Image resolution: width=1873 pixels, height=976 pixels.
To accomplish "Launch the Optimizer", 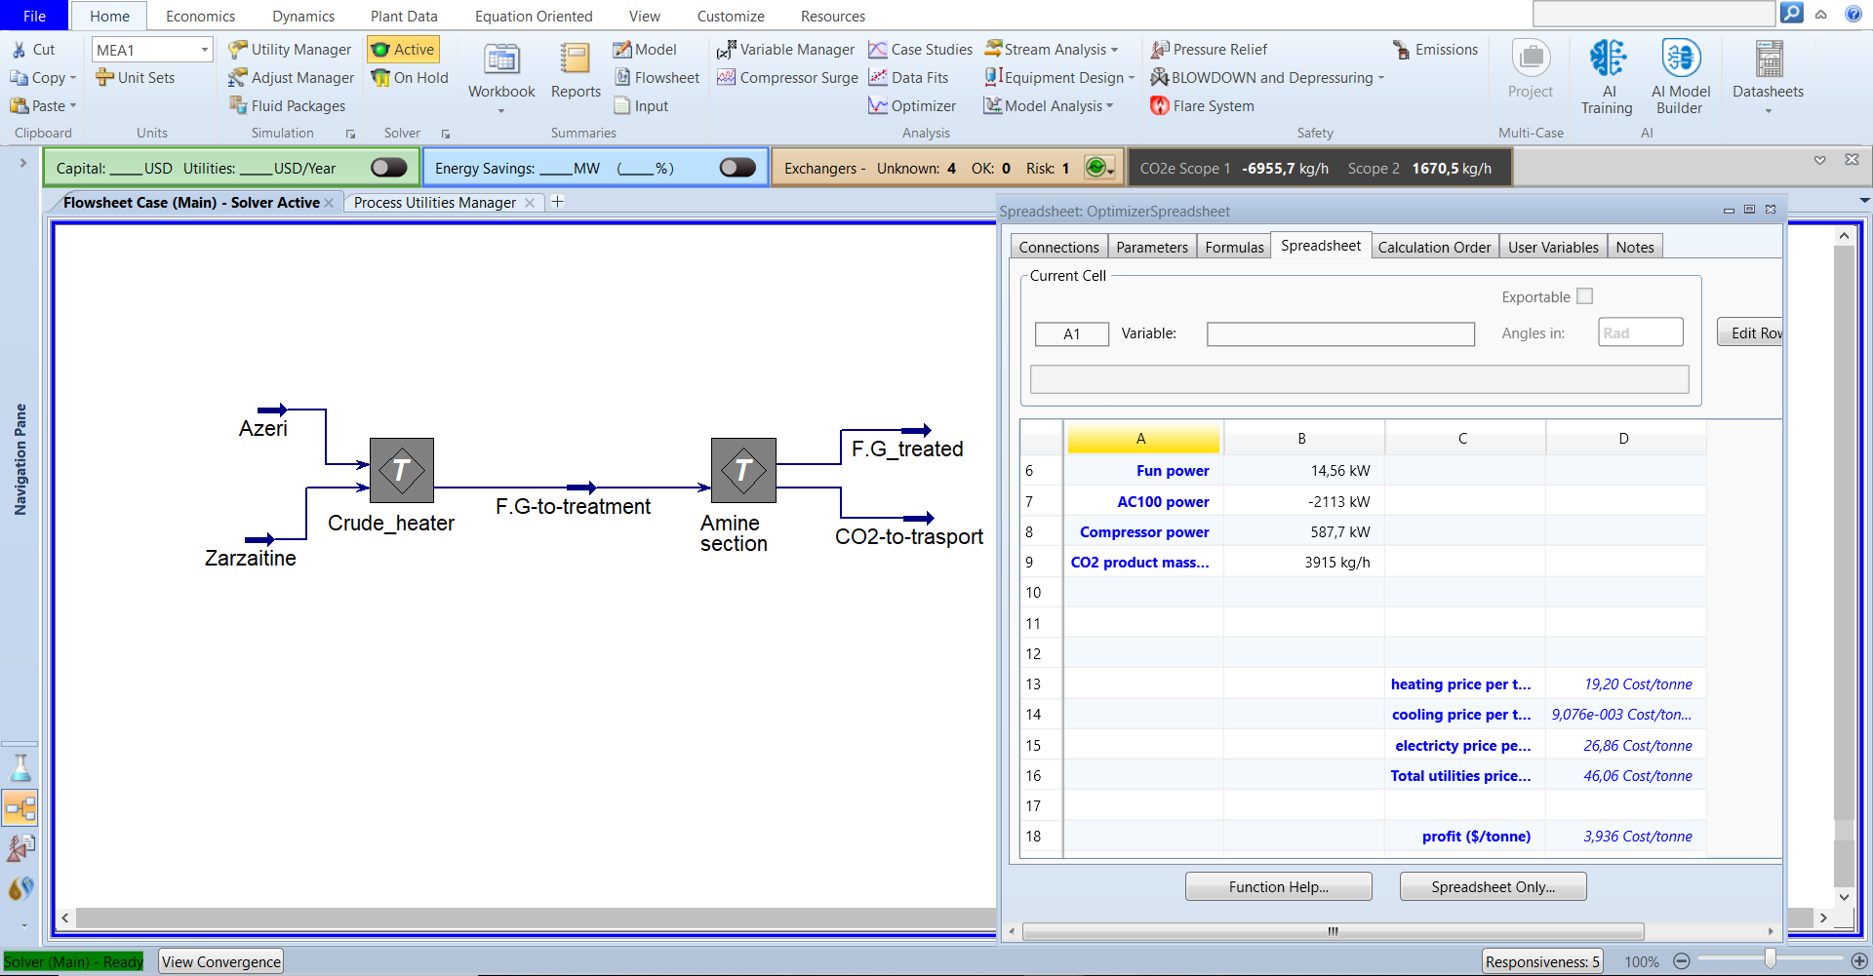I will [912, 106].
